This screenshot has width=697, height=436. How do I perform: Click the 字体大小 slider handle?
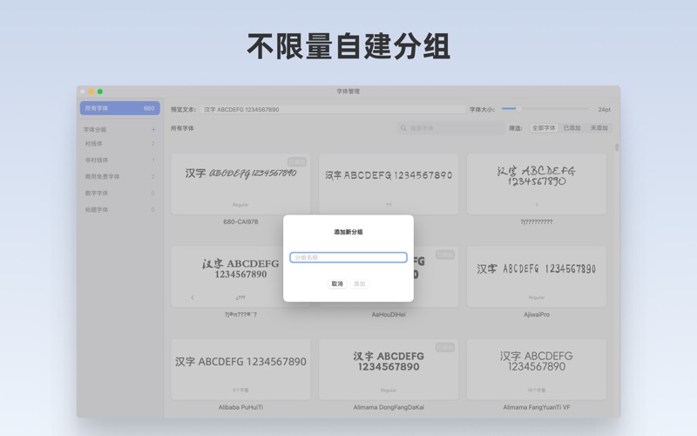pyautogui.click(x=518, y=108)
